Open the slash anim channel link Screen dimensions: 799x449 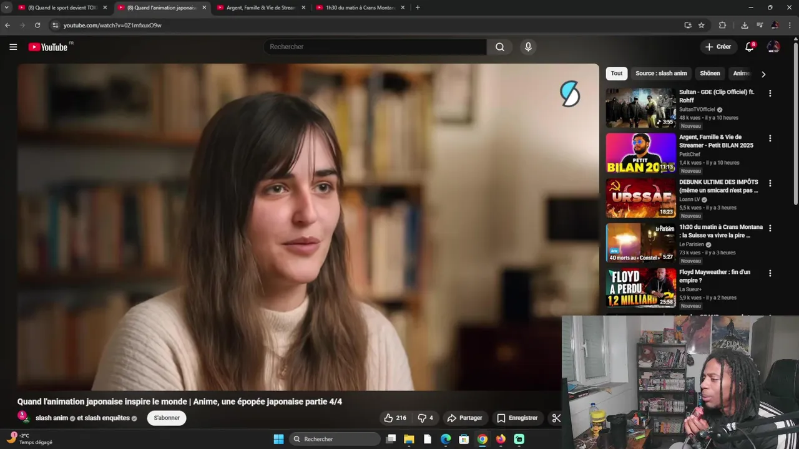tap(52, 418)
